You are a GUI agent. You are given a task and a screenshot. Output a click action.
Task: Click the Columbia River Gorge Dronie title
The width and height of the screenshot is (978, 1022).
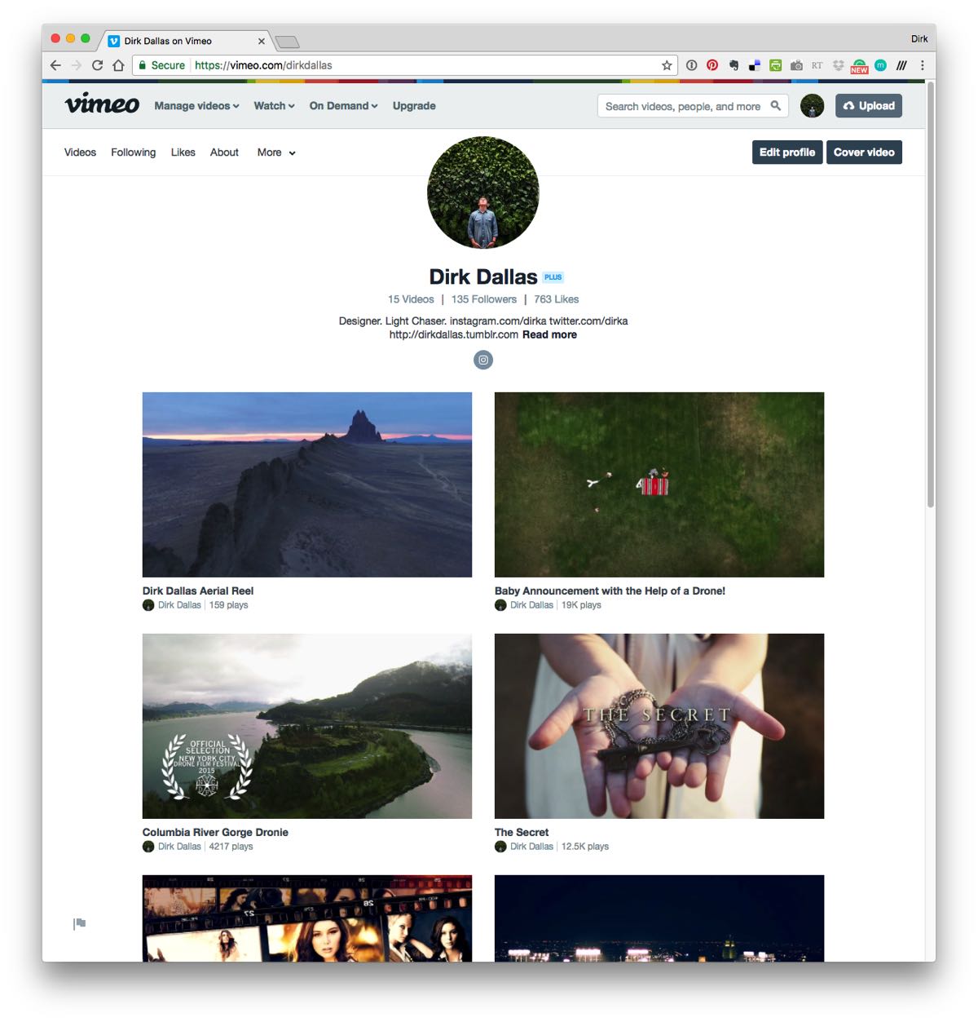click(x=215, y=833)
